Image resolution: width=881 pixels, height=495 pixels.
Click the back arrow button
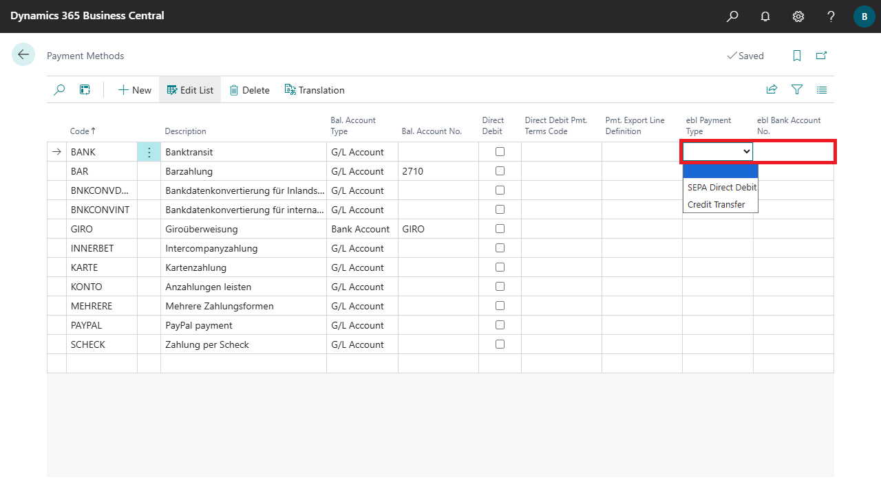[x=23, y=55]
